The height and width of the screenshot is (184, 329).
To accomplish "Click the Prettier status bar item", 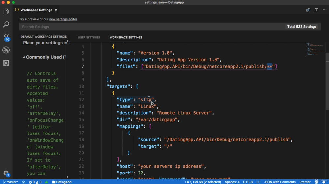I will 305,182.
